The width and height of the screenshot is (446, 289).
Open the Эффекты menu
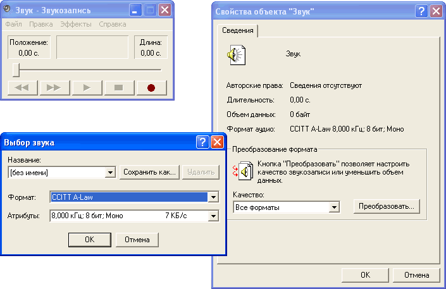pyautogui.click(x=75, y=24)
